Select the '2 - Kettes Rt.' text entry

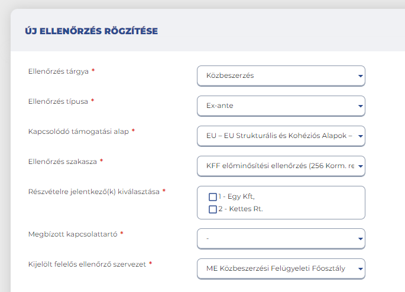(x=241, y=209)
